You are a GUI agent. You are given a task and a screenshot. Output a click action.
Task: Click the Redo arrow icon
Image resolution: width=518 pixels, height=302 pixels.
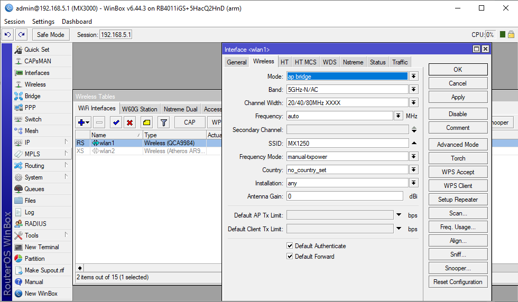coord(22,35)
